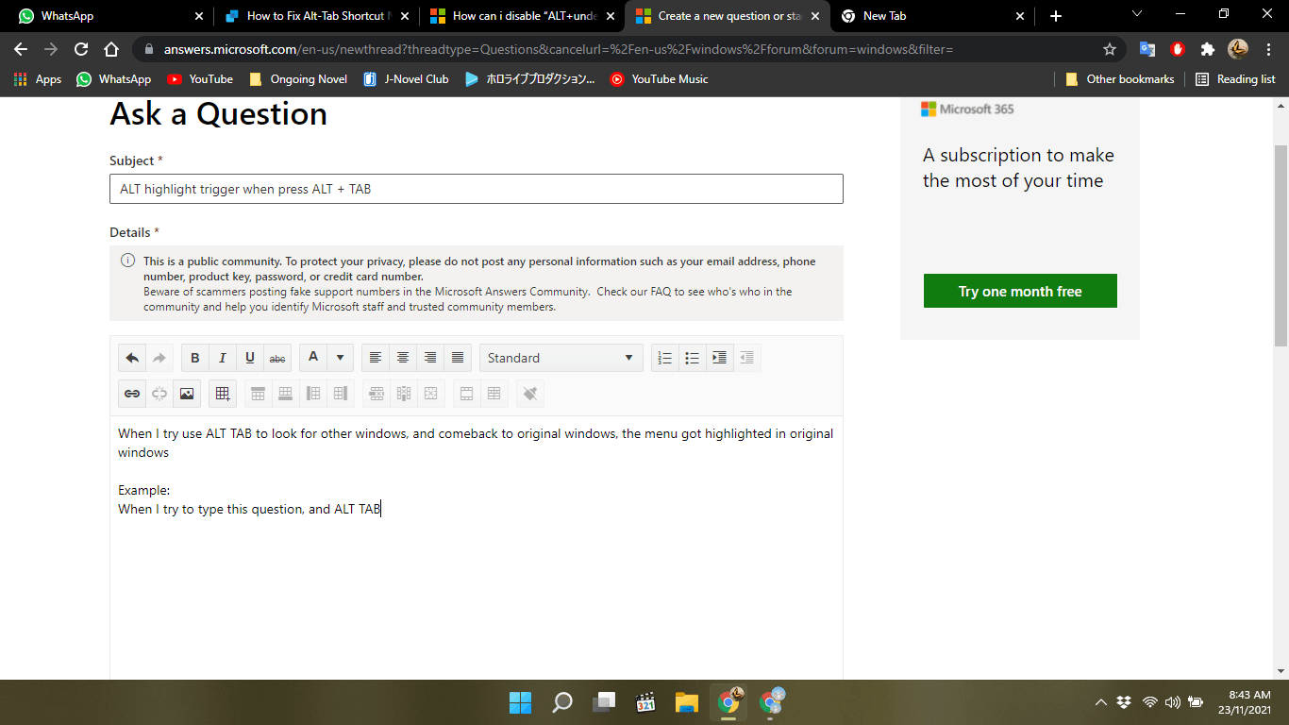Open the font color dropdown arrow
This screenshot has width=1289, height=725.
pyautogui.click(x=340, y=358)
